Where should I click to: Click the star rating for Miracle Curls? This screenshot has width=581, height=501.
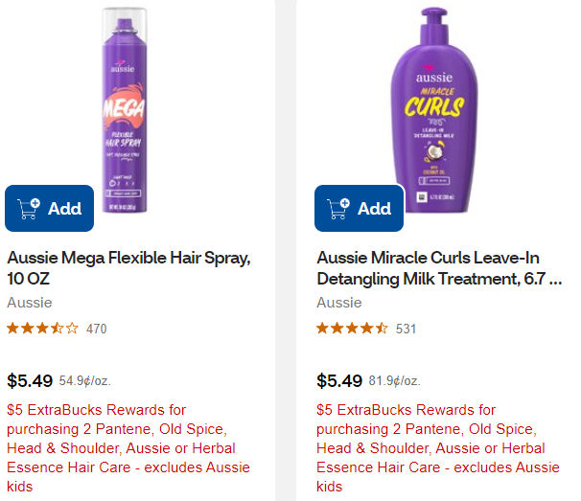pos(352,329)
